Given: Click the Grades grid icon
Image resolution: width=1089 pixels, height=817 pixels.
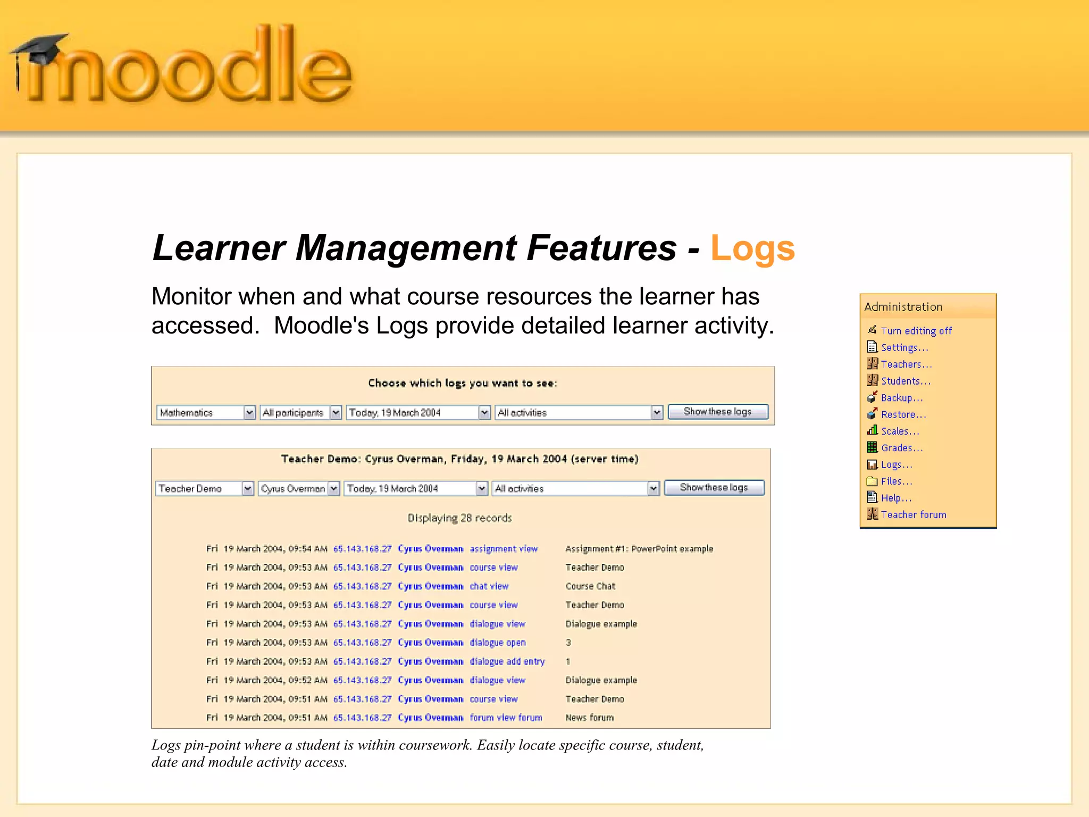Looking at the screenshot, I should [x=872, y=447].
